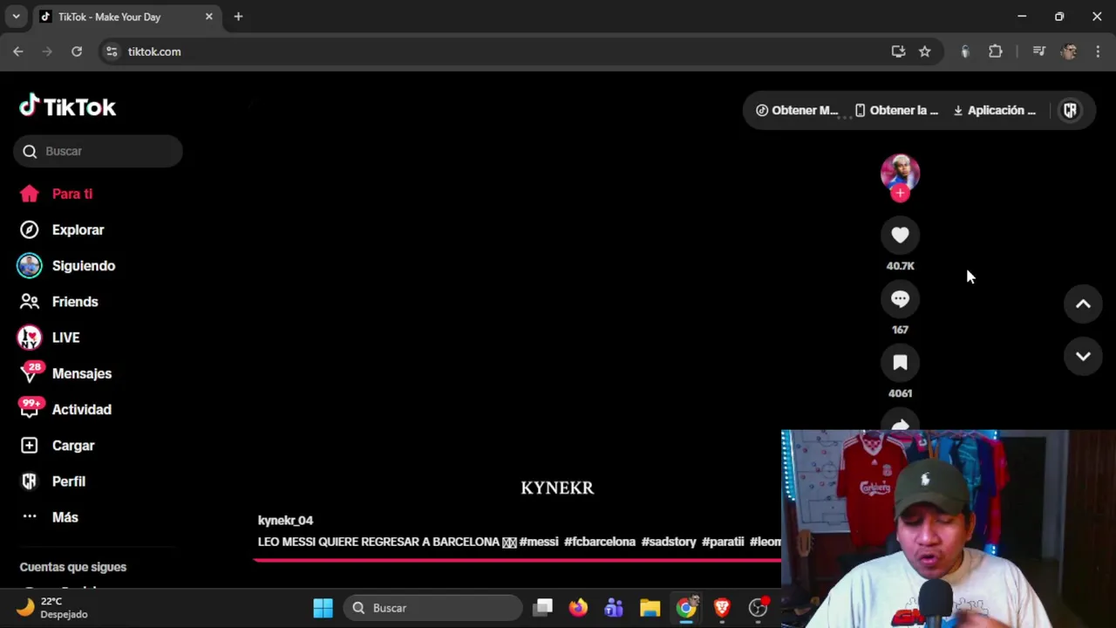
Task: Click the browser back button
Action: click(x=18, y=51)
